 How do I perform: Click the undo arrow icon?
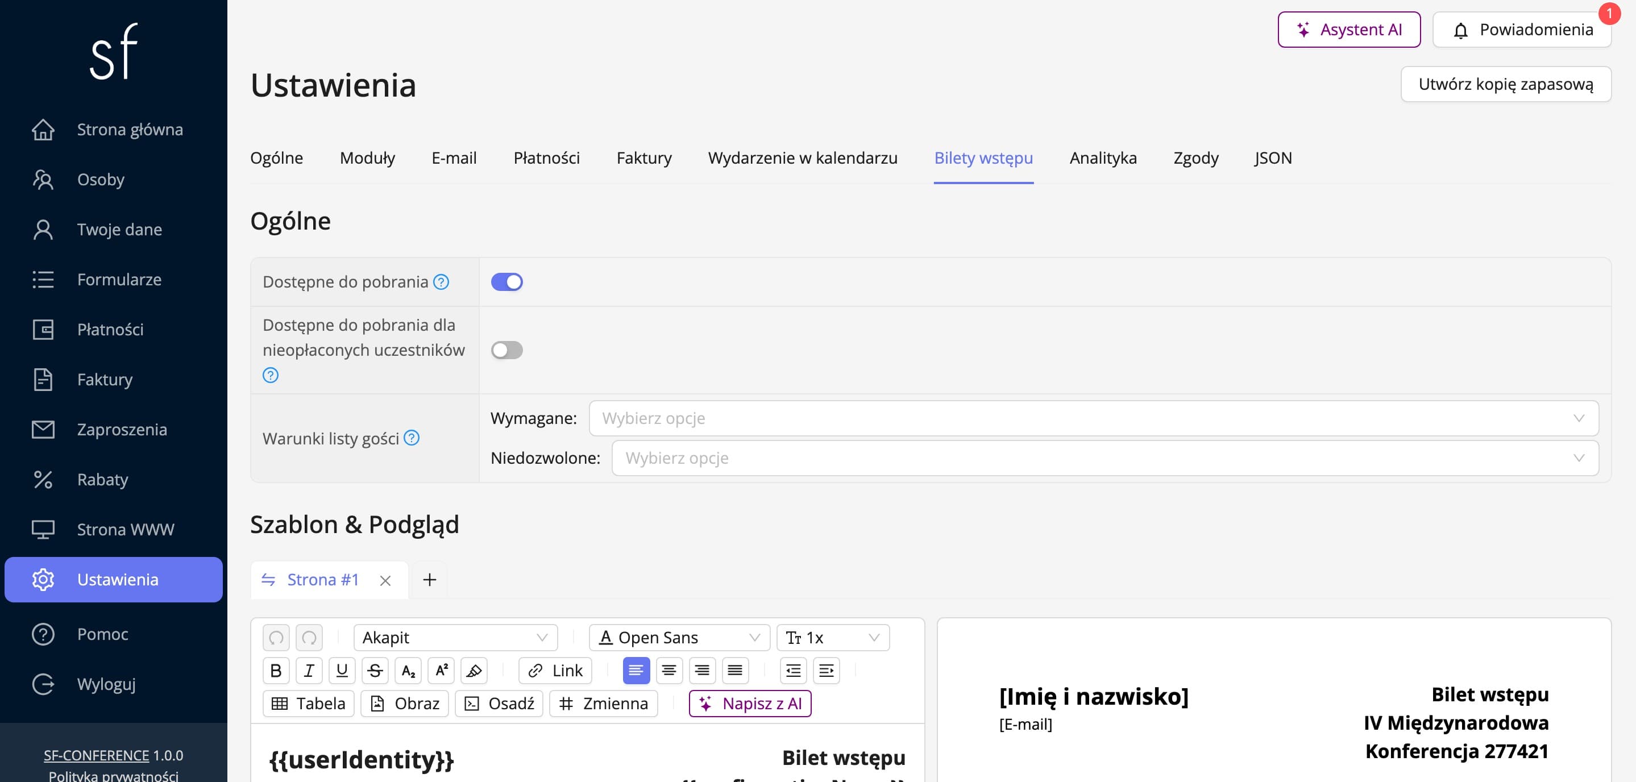pyautogui.click(x=276, y=637)
